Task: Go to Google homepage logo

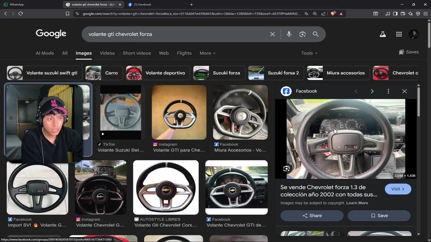Action: [51, 34]
